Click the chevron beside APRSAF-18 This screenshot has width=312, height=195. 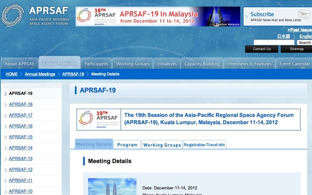point(5,105)
